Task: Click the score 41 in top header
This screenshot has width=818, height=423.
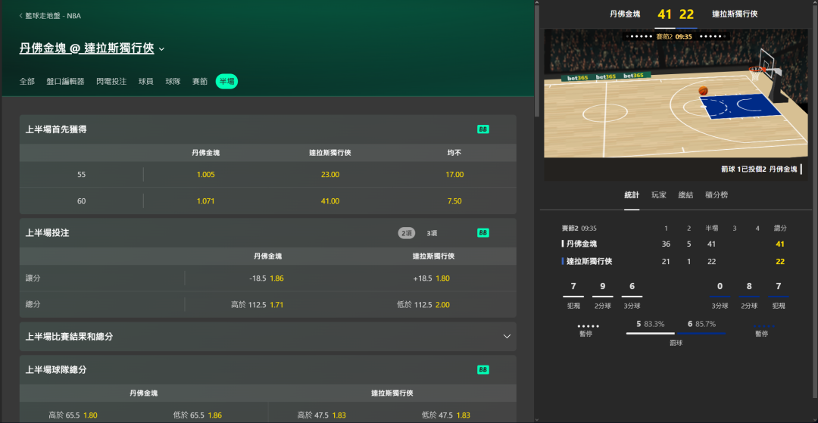Action: (665, 14)
